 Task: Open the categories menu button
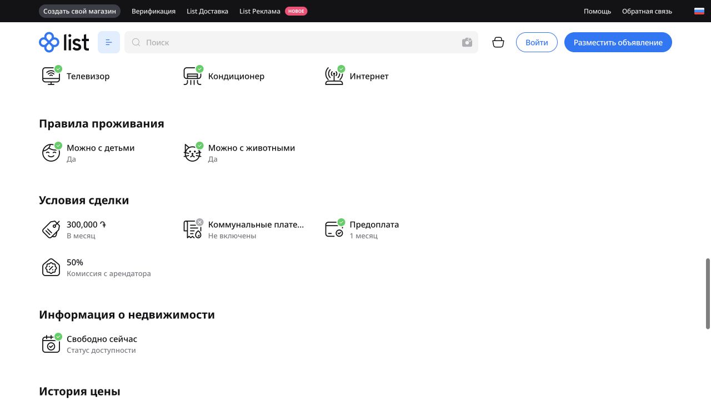(109, 42)
